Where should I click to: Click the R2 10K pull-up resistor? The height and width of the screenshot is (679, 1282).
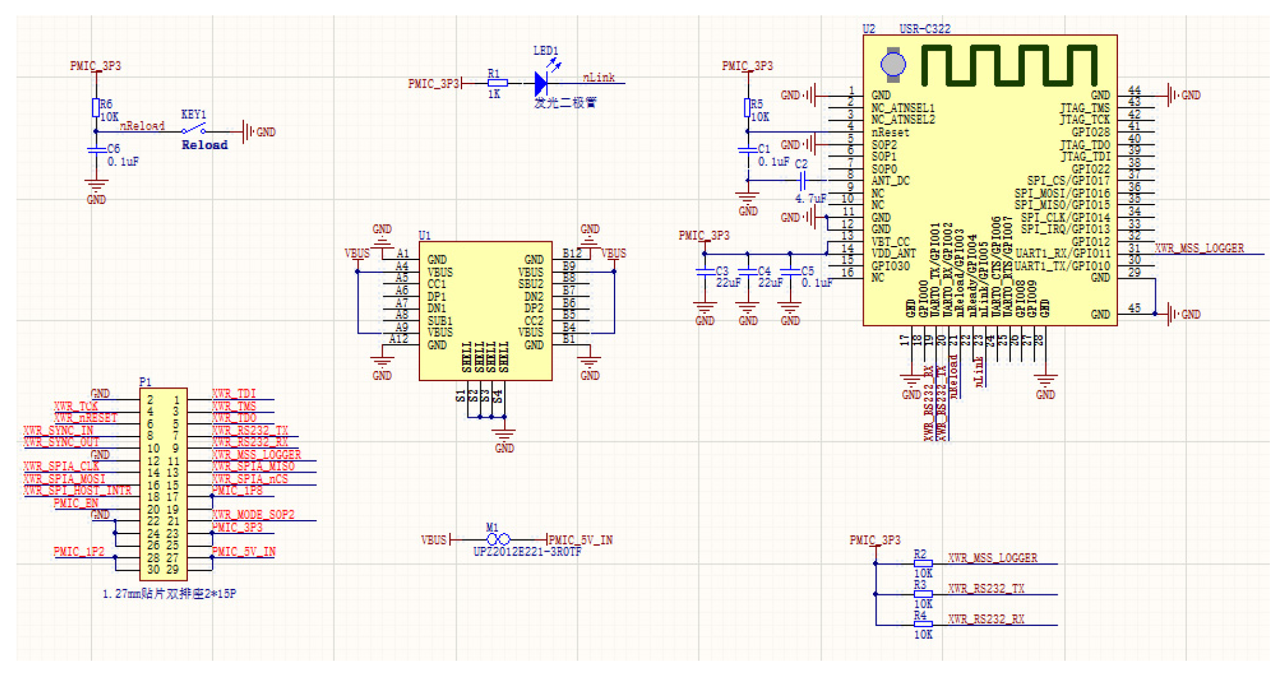(x=922, y=564)
